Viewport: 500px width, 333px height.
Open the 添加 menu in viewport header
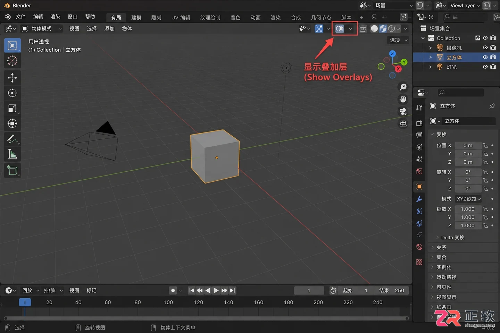[109, 29]
